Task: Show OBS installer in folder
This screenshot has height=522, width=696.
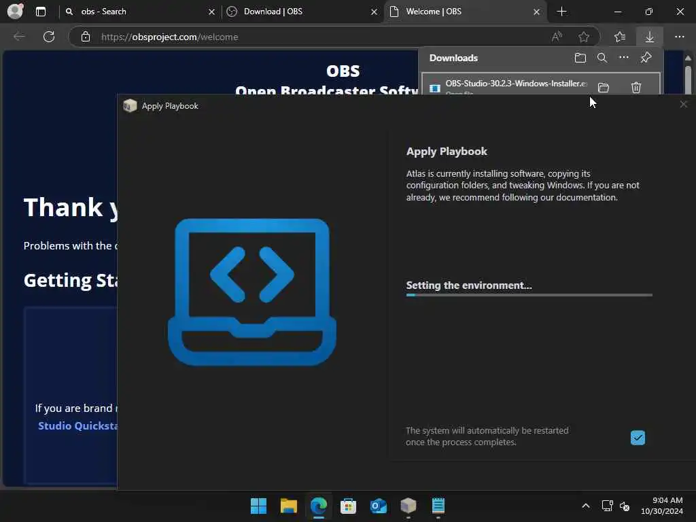Action: [604, 88]
